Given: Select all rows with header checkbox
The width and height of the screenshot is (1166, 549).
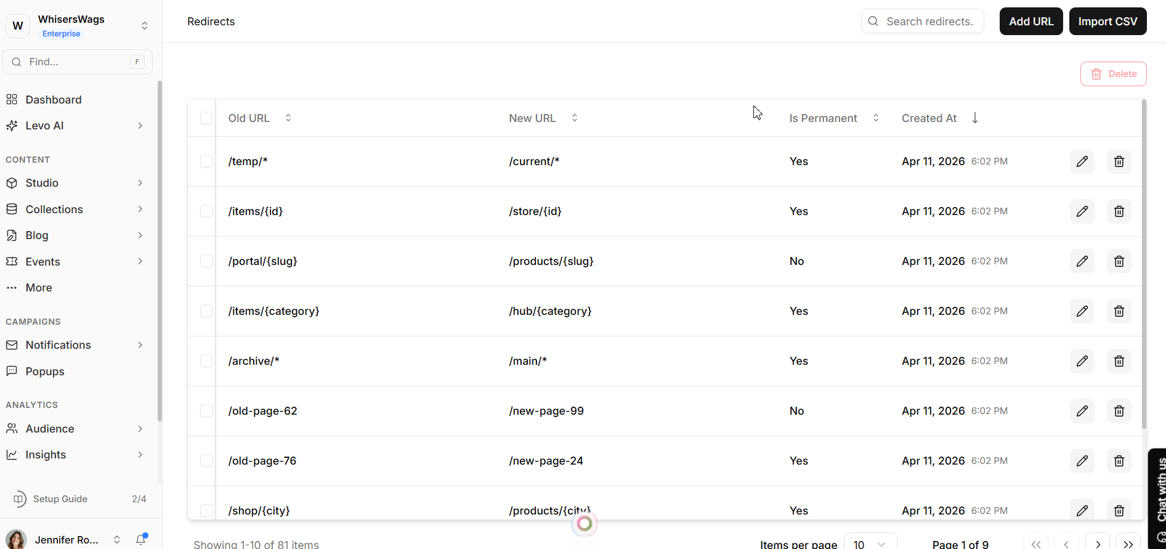Looking at the screenshot, I should [x=206, y=118].
